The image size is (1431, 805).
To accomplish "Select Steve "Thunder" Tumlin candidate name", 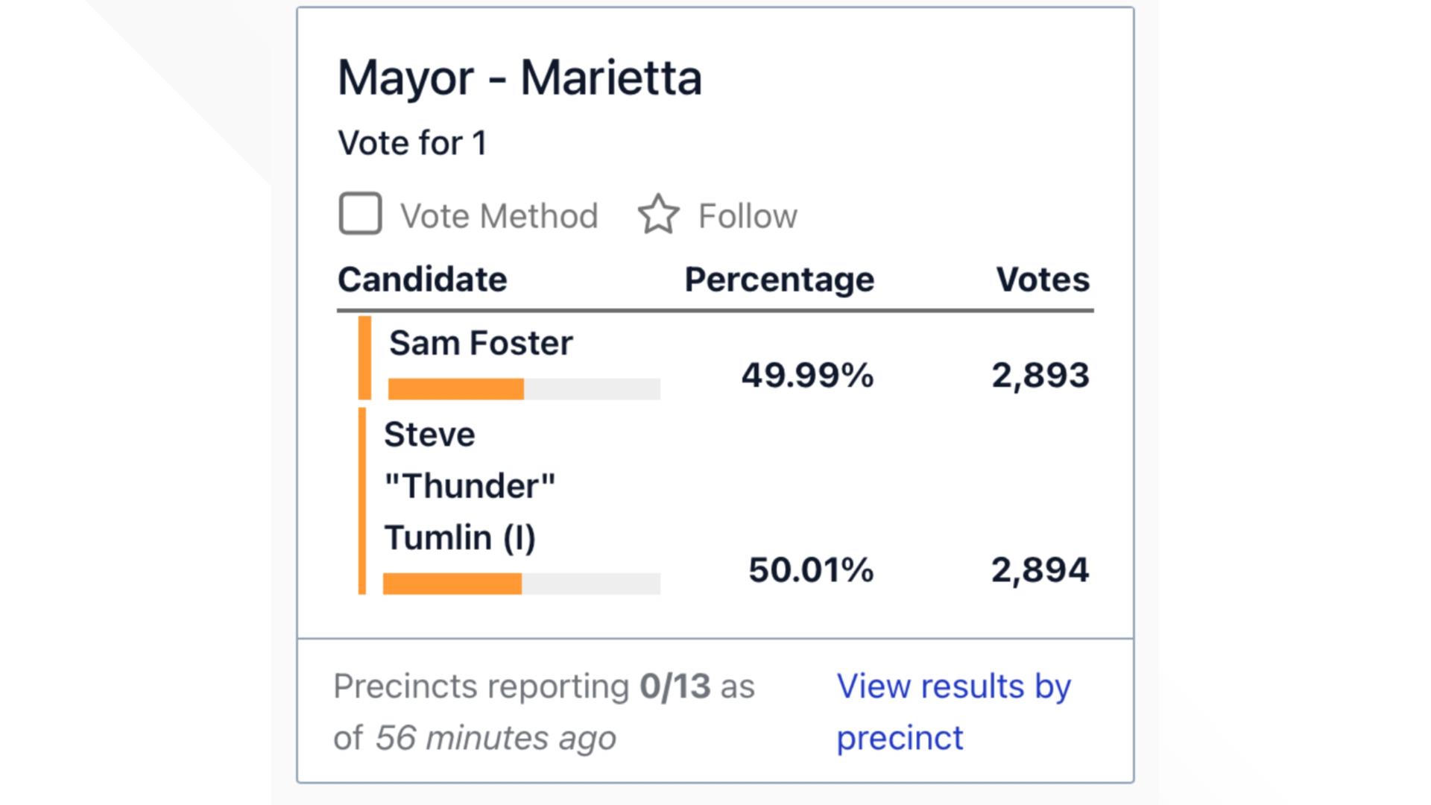I will pyautogui.click(x=470, y=486).
